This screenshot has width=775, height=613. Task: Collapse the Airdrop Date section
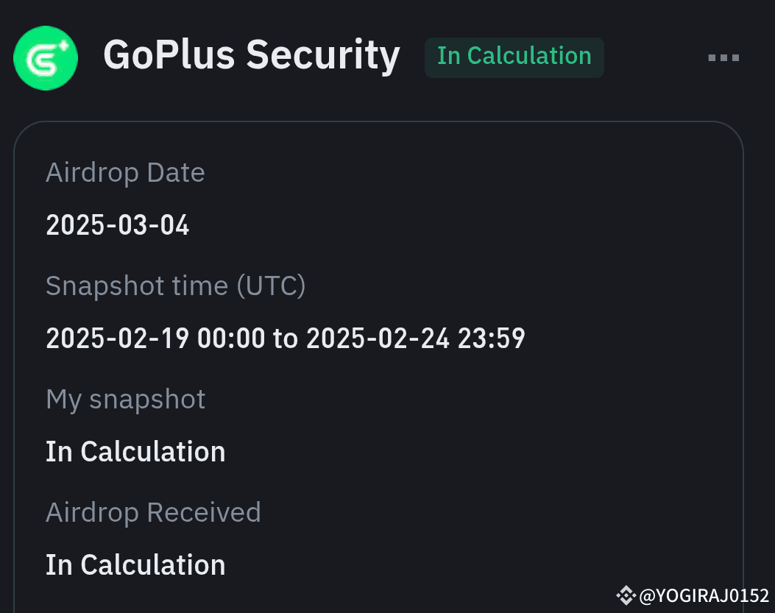125,172
